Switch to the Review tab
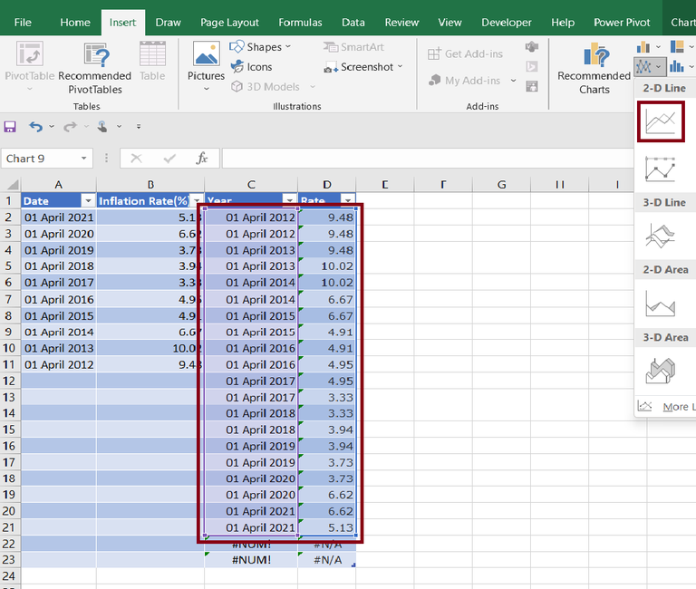The width and height of the screenshot is (696, 589). 401,22
